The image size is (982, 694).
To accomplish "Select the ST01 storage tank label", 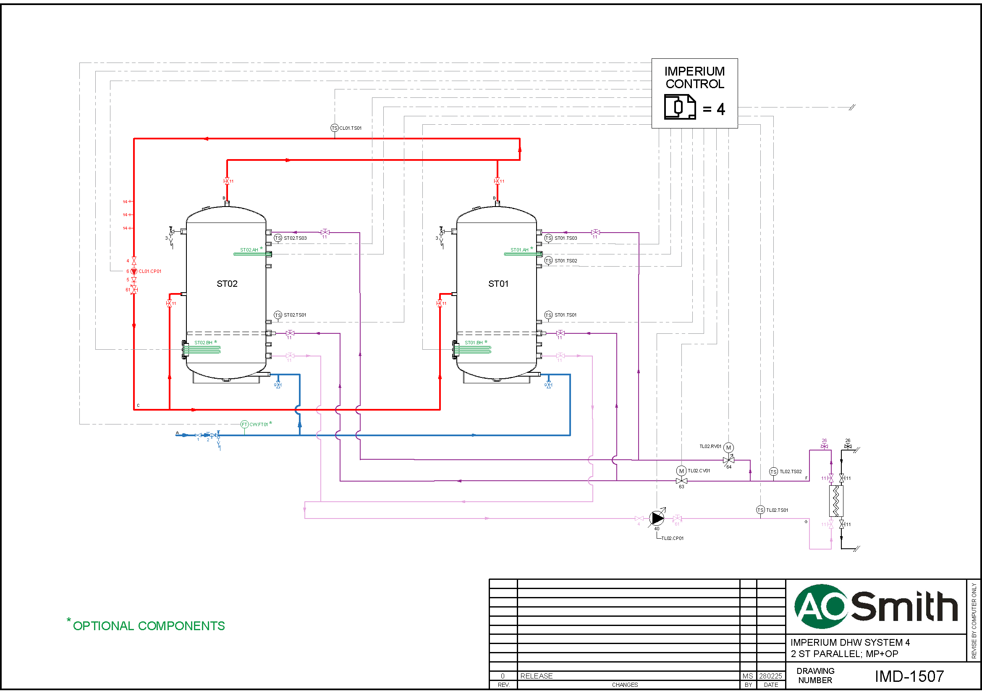I will click(498, 284).
